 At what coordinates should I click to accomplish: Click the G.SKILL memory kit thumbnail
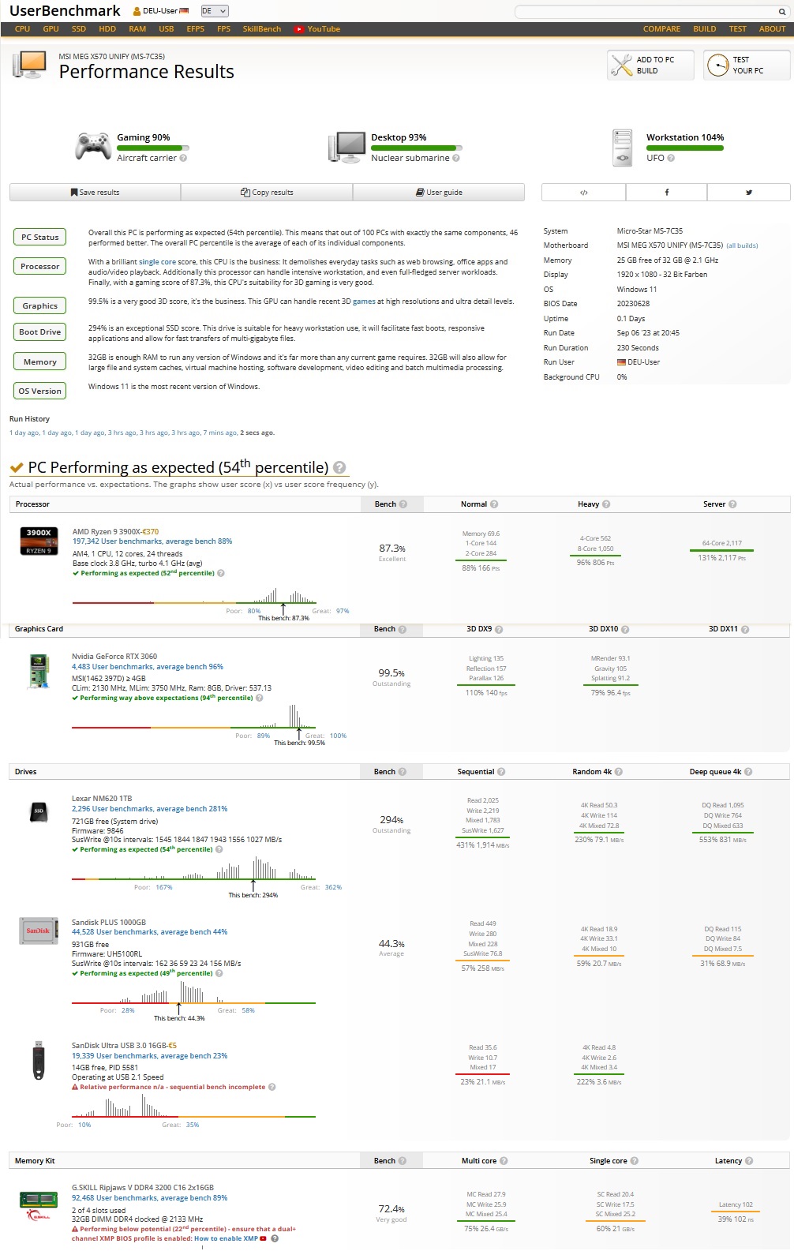[x=39, y=1206]
